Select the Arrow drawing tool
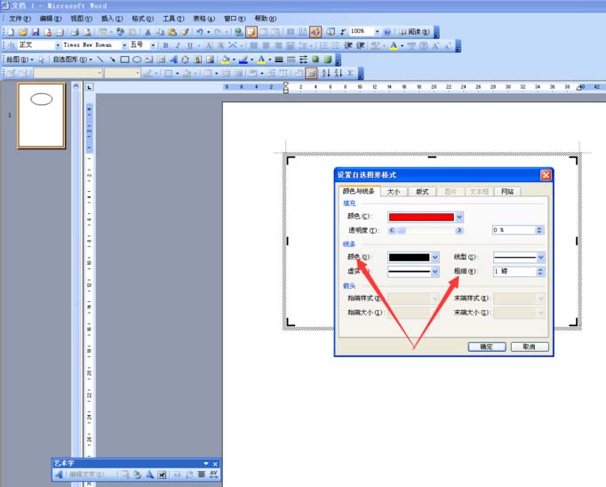 [x=112, y=60]
